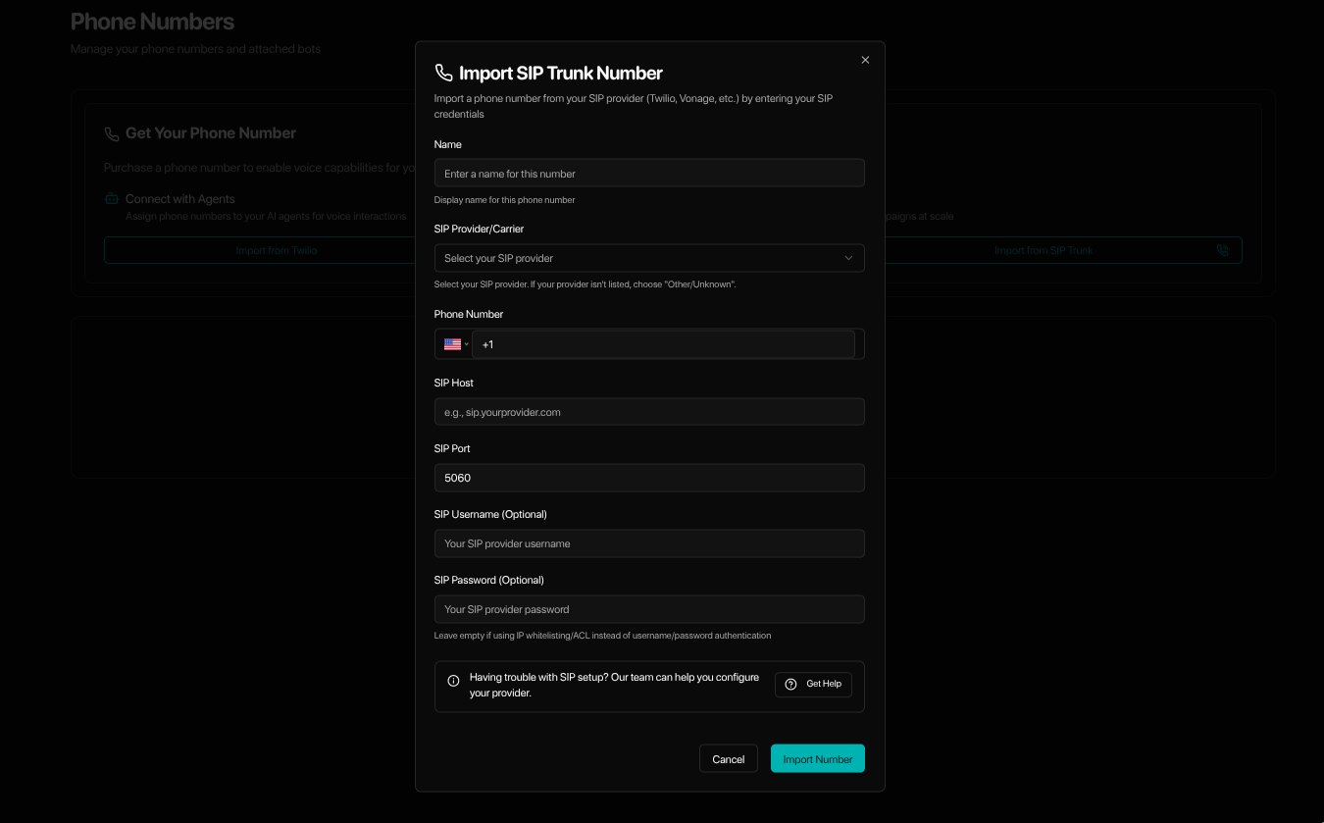Click the Name input field

(649, 173)
